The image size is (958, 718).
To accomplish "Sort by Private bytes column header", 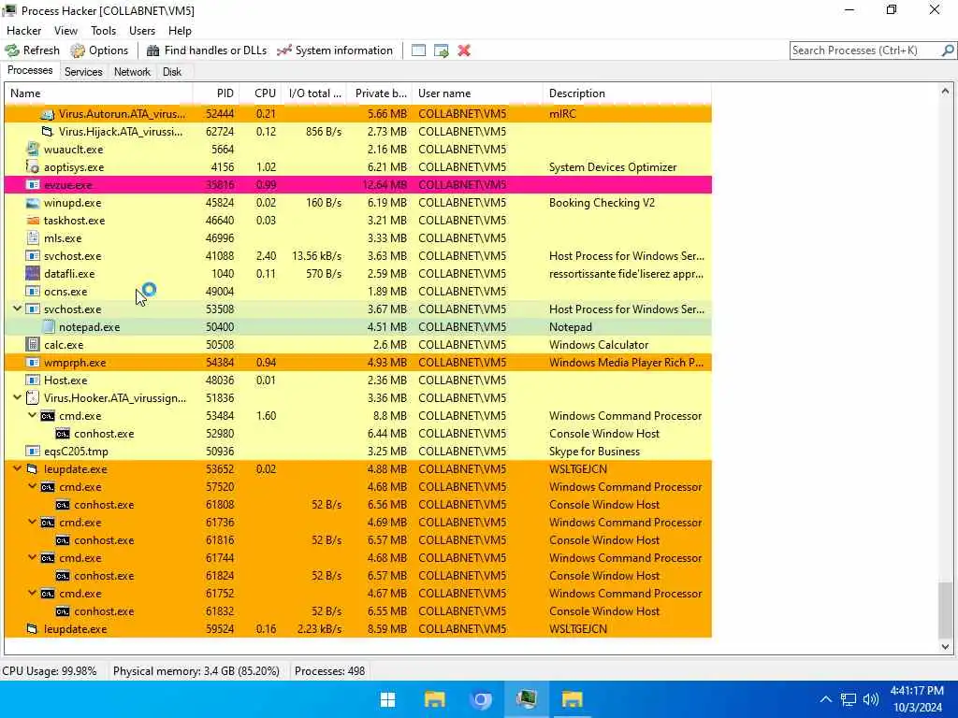I will pyautogui.click(x=380, y=93).
